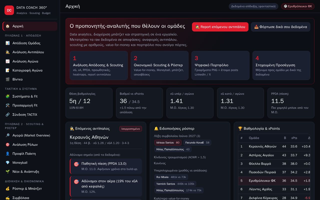320x200 pixels.
Task: Click the money bag icon beside Ρόστερ & Μπάτζετ
Action: click(x=7, y=188)
